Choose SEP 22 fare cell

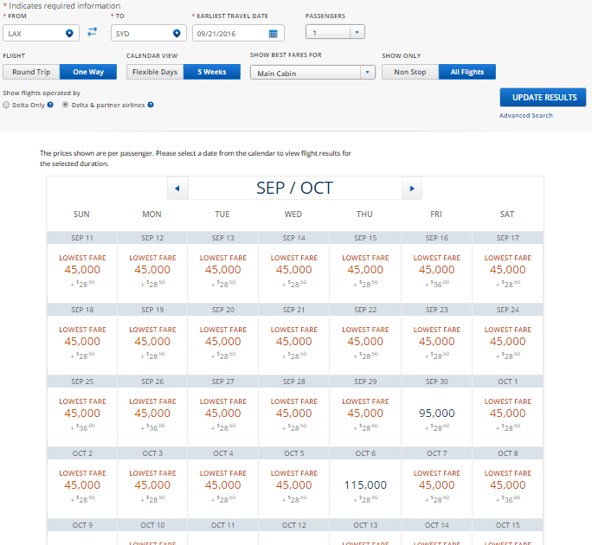coord(365,344)
